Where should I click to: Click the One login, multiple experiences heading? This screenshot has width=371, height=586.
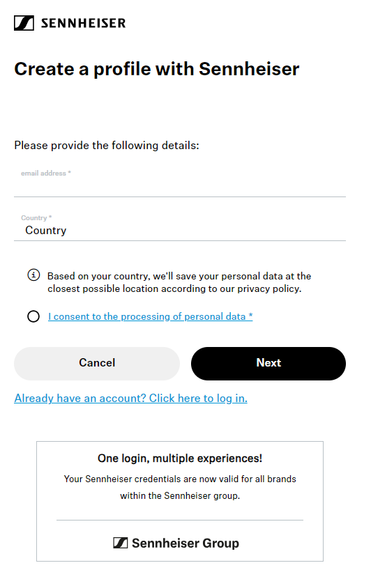(x=180, y=458)
